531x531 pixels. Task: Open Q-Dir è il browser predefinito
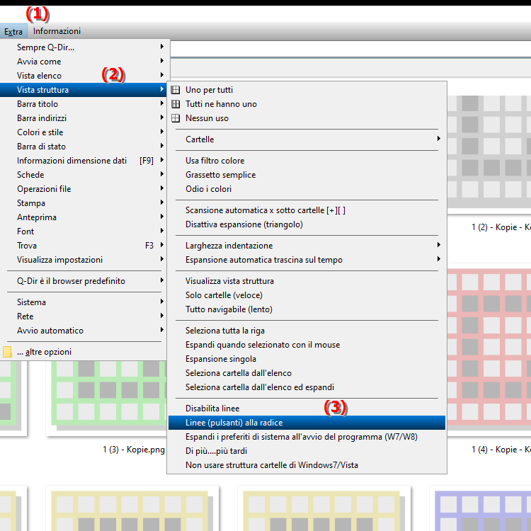click(x=83, y=281)
